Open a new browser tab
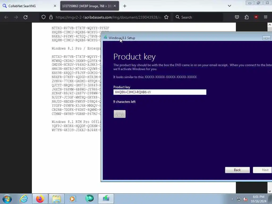The width and height of the screenshot is (272, 204). (x=125, y=6)
